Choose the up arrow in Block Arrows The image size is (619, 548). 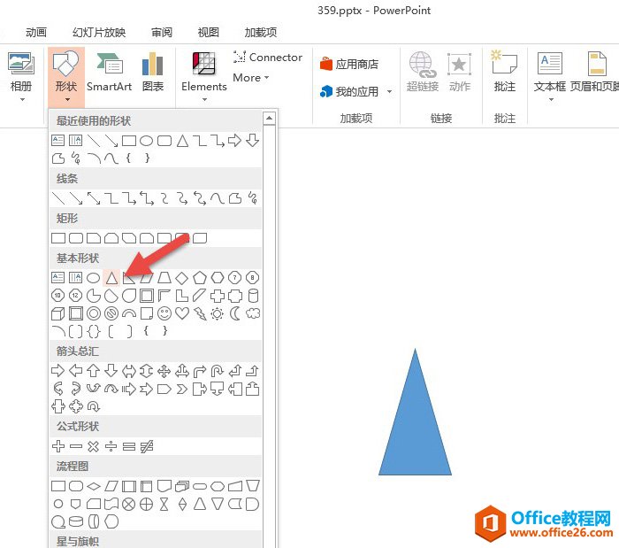coord(93,371)
